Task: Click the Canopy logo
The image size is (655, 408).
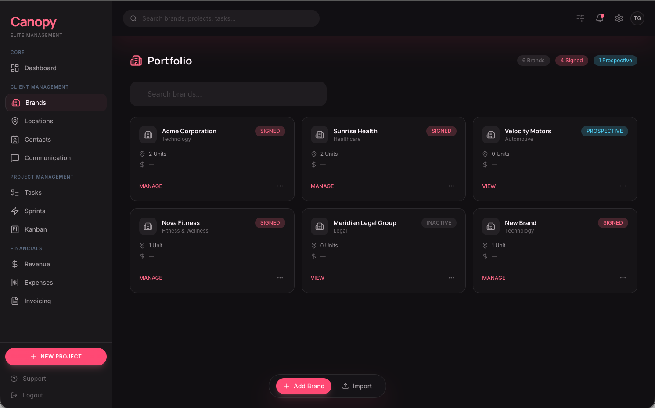Action: click(x=34, y=22)
